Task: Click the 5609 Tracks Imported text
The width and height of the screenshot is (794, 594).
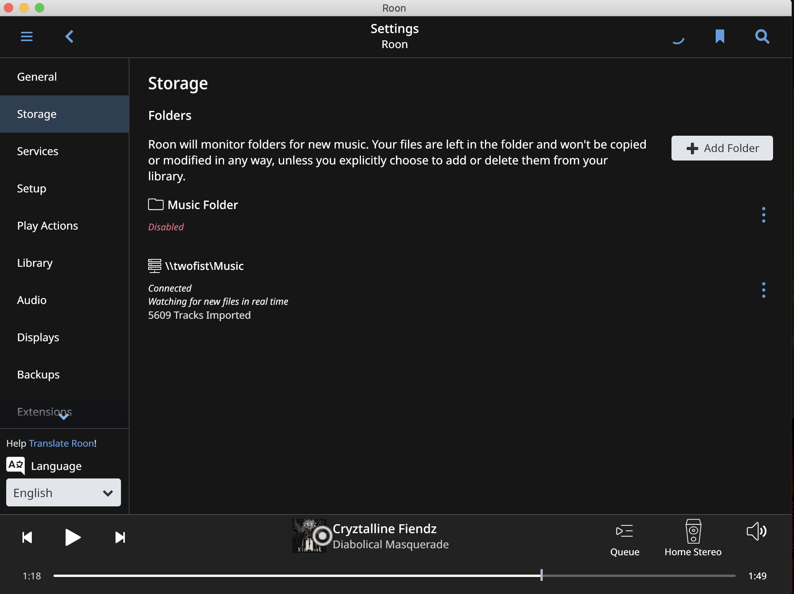Action: (x=199, y=315)
